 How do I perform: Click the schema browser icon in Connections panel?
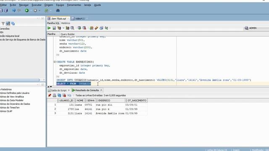click(13, 23)
